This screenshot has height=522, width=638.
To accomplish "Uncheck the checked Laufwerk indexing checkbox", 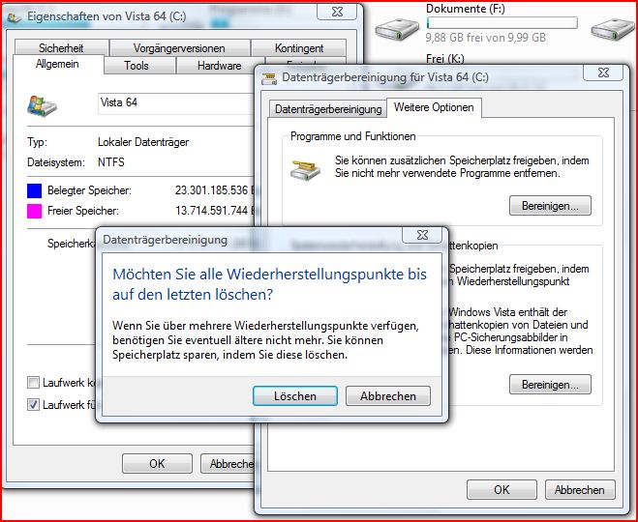I will pos(33,405).
